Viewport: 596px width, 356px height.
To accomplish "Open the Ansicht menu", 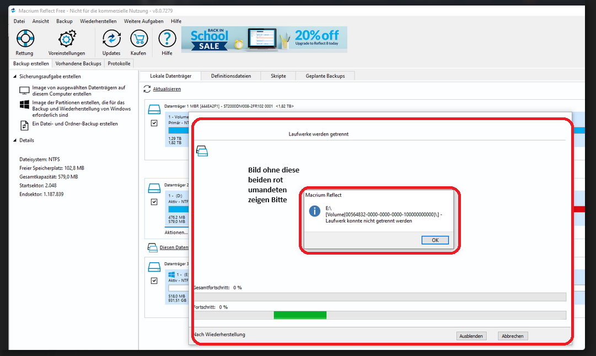I will click(x=40, y=21).
